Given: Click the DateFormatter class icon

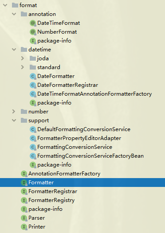Looking at the screenshot, I should pyautogui.click(x=33, y=76).
